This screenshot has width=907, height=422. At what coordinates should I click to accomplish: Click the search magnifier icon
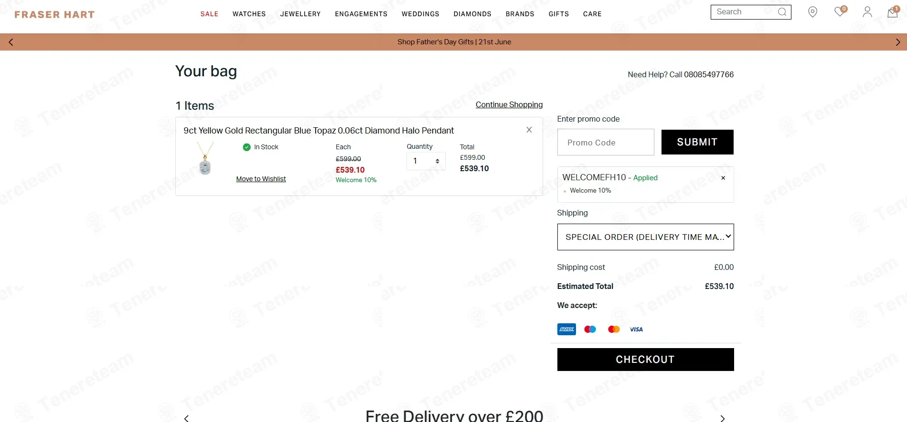click(782, 12)
